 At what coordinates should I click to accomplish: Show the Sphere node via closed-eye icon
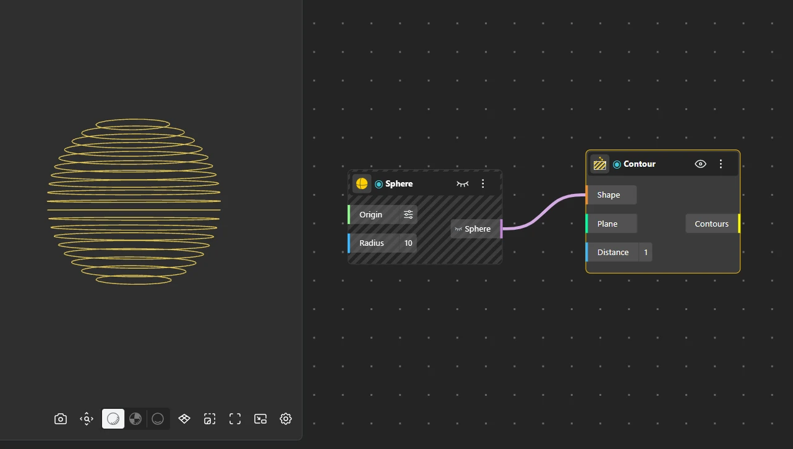tap(463, 184)
